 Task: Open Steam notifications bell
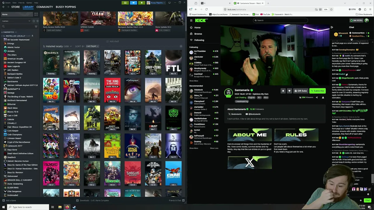(x=142, y=3)
